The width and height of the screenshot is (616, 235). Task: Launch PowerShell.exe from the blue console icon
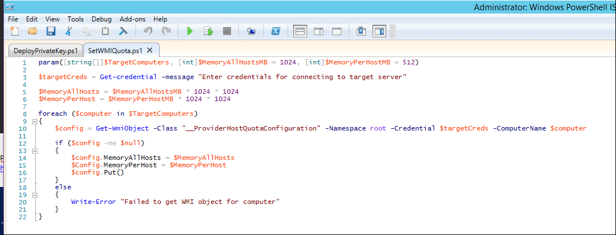click(x=276, y=32)
